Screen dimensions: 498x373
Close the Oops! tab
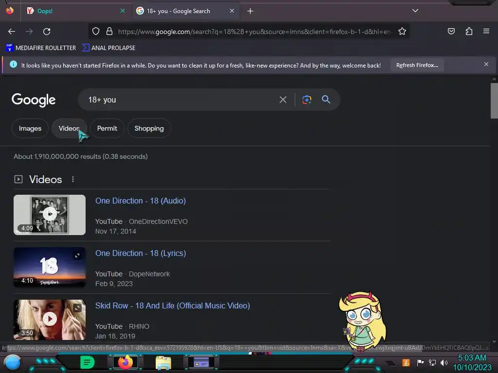coord(122,11)
